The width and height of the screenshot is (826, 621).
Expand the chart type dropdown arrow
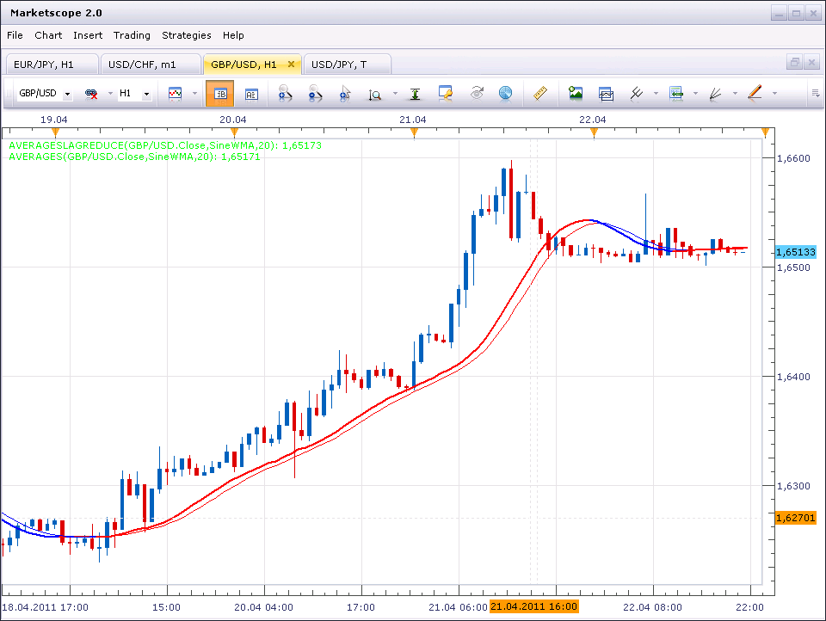coord(194,94)
